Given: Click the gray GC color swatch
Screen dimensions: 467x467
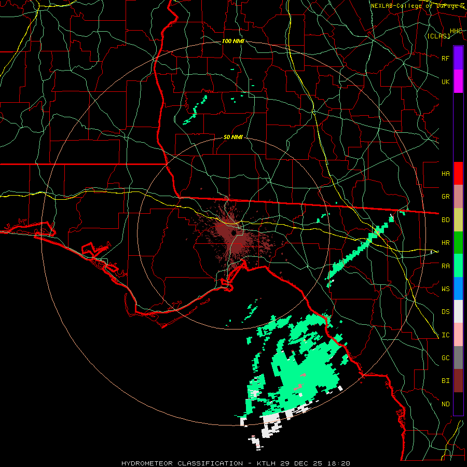Looking at the screenshot, I should (458, 358).
